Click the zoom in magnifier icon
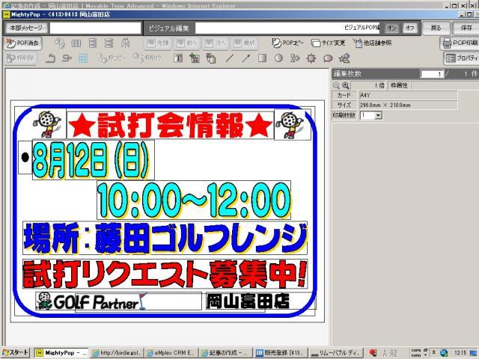 tap(346, 85)
